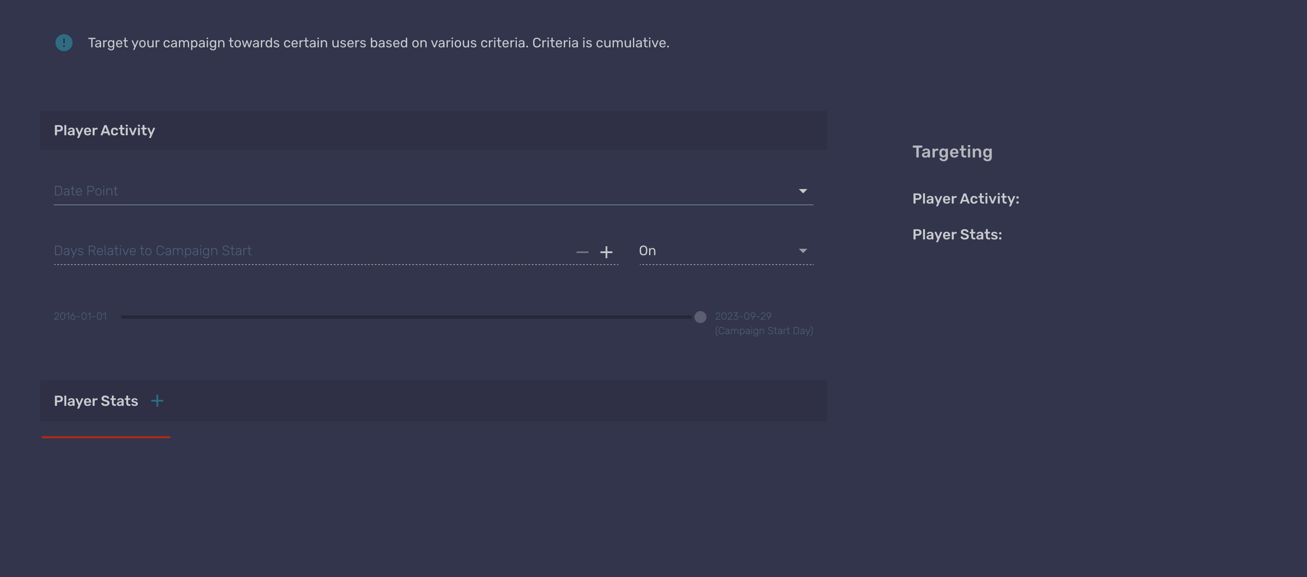
Task: Click the 2016-01-01 start date label
Action: [80, 316]
